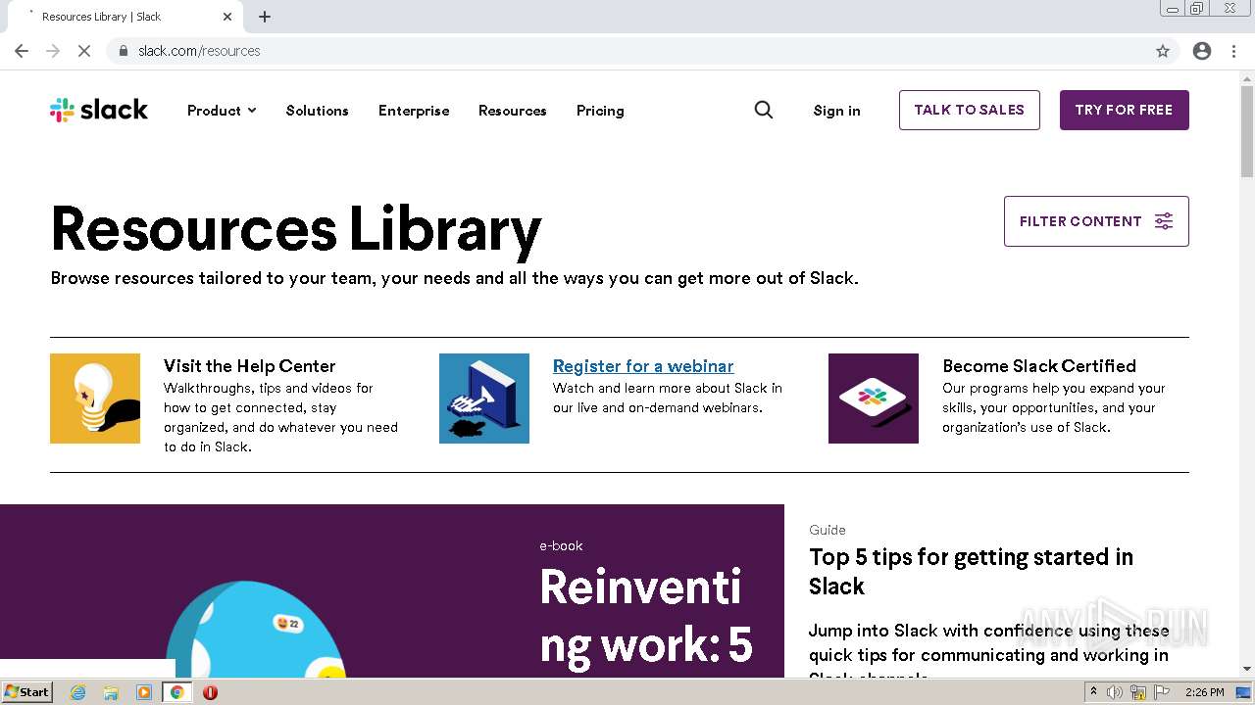Click the Sign in link
The height and width of the screenshot is (705, 1255).
pyautogui.click(x=836, y=111)
